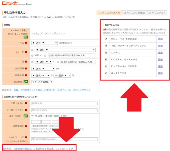Image resolution: width=170 pixels, height=151 pixels.
Task: Open 詳細 link for ガリバーインターナショナル
Action: tap(160, 46)
